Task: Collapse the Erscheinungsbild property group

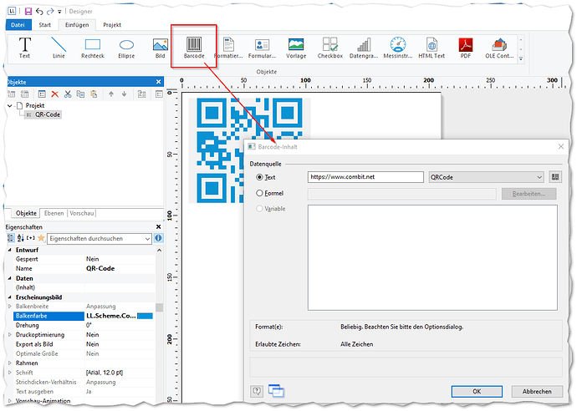Action: [x=9, y=297]
